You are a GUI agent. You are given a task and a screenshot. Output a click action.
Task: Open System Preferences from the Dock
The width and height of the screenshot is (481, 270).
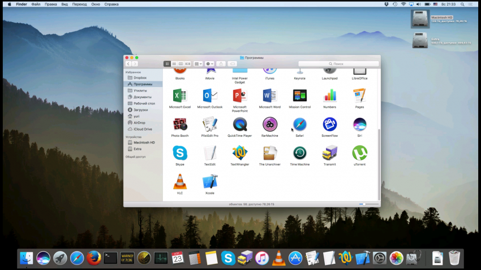click(x=380, y=258)
